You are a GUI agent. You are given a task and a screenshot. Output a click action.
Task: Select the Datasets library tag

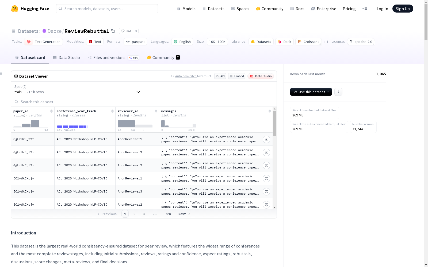(261, 42)
